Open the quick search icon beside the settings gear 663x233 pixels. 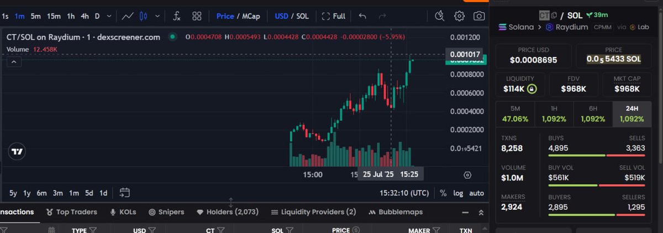440,16
